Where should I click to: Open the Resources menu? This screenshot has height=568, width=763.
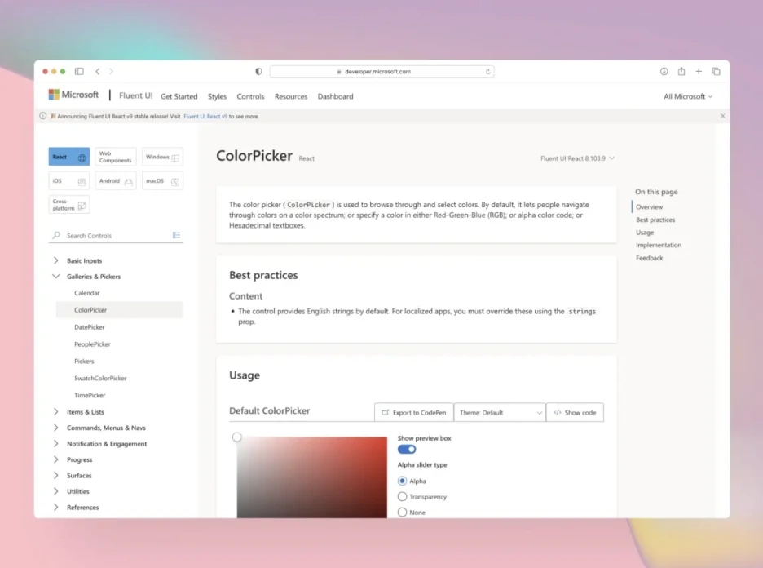[291, 96]
